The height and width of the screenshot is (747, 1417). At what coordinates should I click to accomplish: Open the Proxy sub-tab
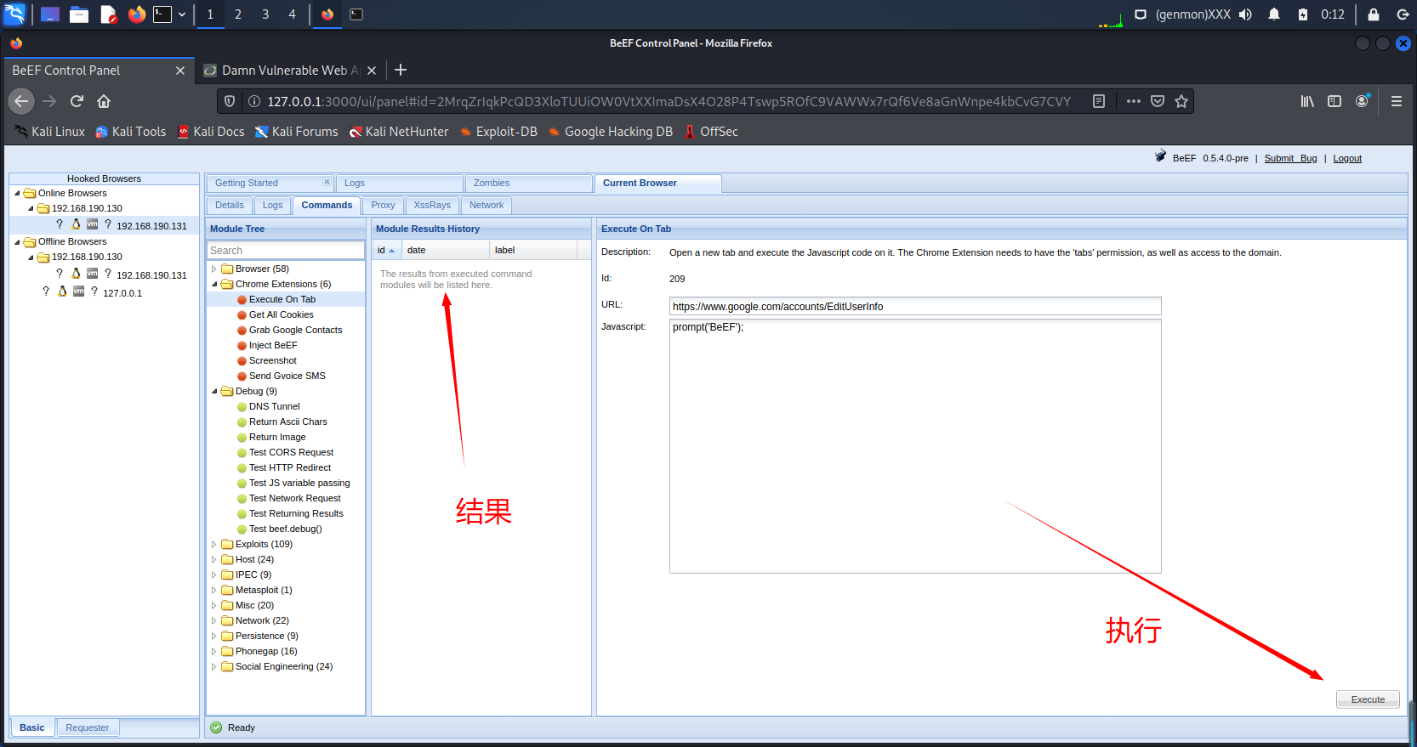(x=384, y=205)
